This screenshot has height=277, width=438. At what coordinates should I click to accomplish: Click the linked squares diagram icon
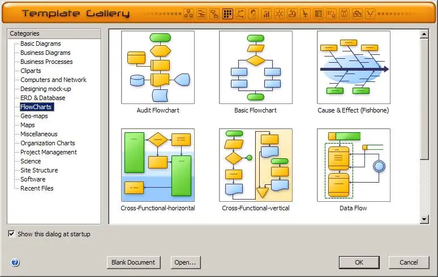coord(331,14)
